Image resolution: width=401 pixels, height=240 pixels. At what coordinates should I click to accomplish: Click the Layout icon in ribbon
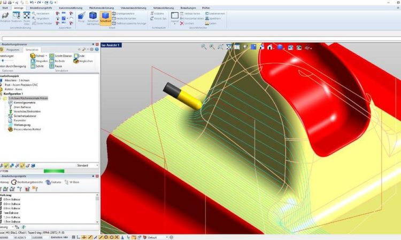click(174, 17)
